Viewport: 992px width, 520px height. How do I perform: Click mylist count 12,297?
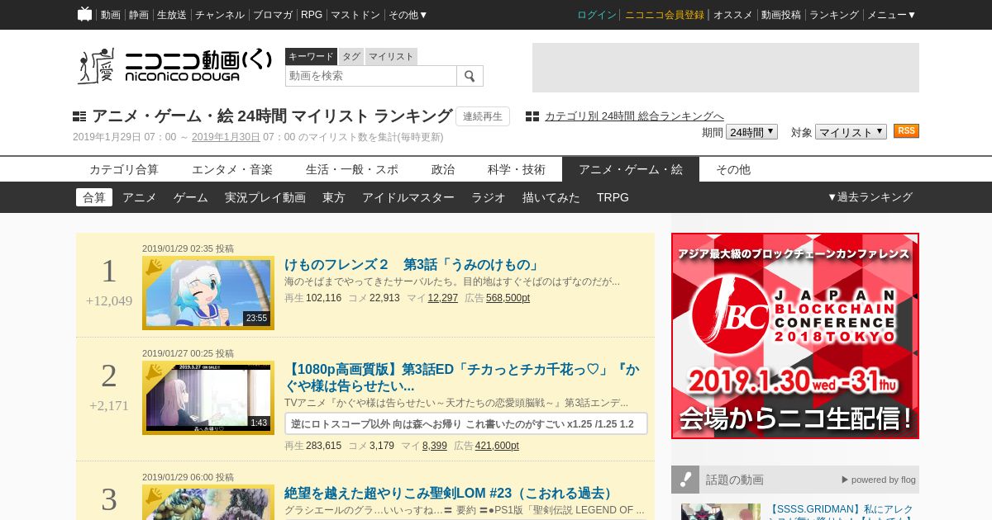point(442,298)
